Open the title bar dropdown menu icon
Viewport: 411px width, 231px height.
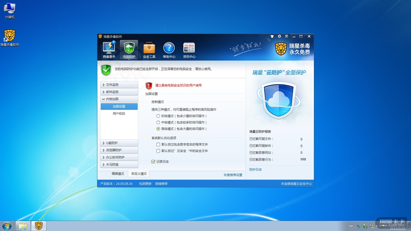point(287,36)
